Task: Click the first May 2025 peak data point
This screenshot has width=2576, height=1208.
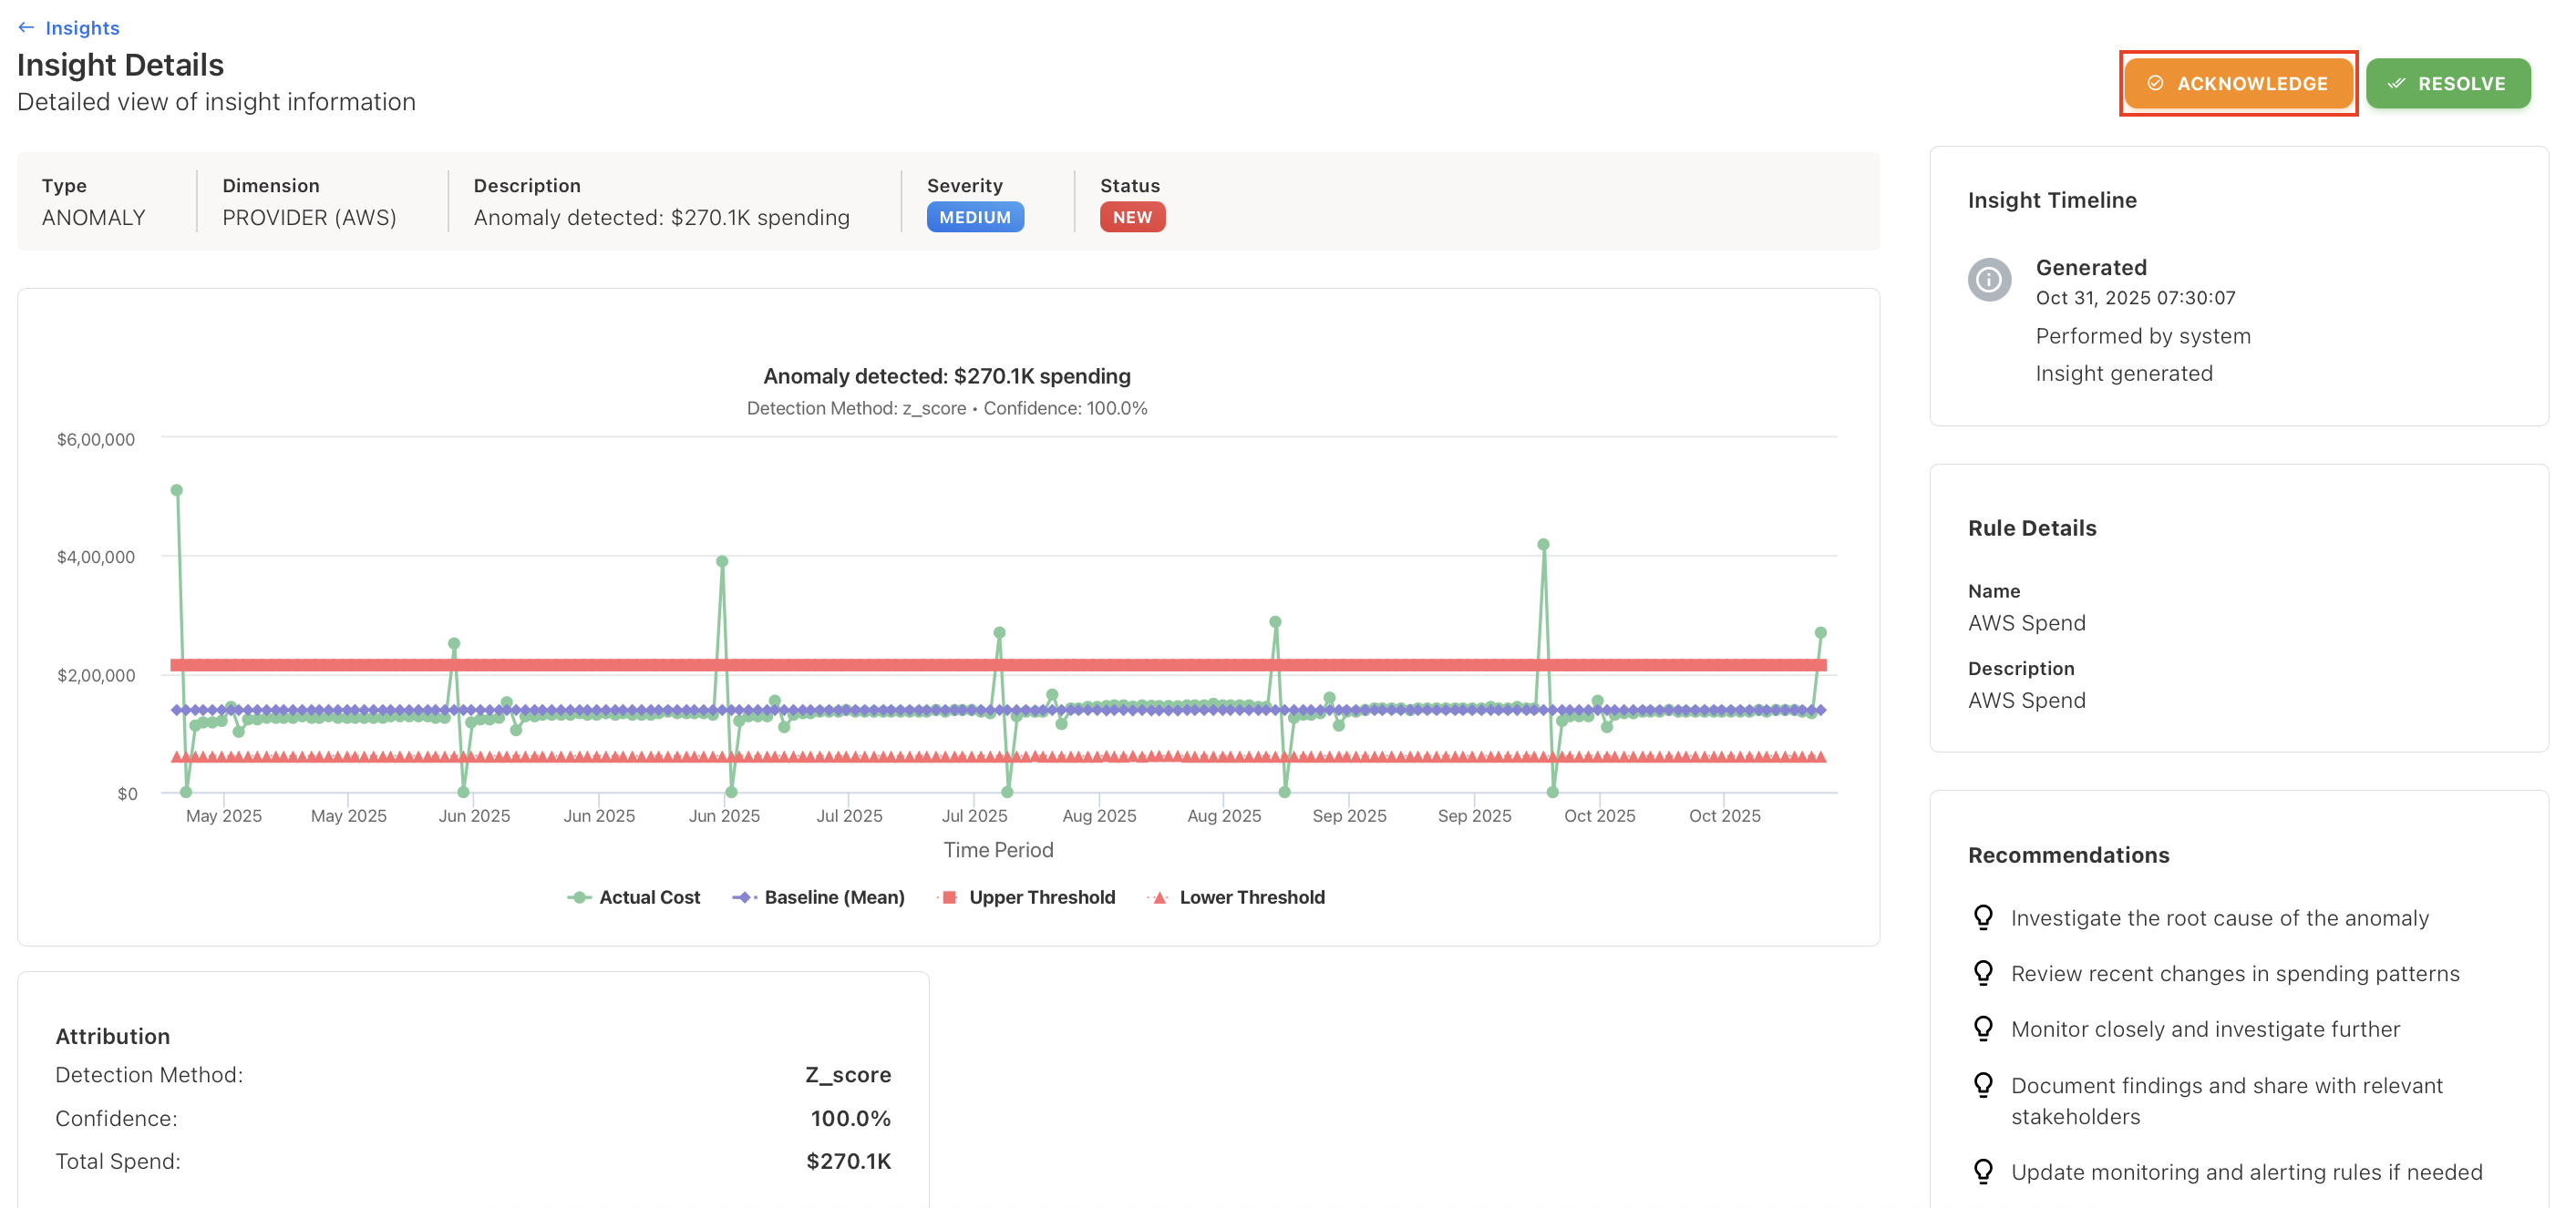Action: tap(177, 491)
